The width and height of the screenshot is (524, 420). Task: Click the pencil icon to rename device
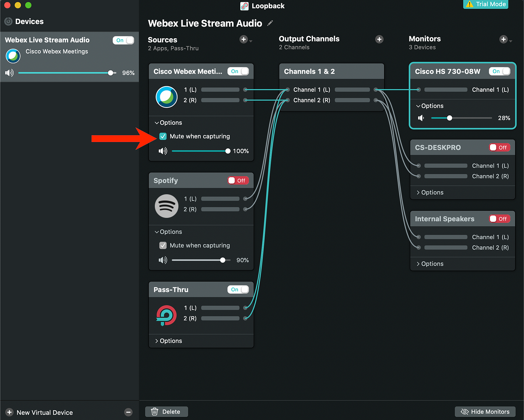coord(270,23)
